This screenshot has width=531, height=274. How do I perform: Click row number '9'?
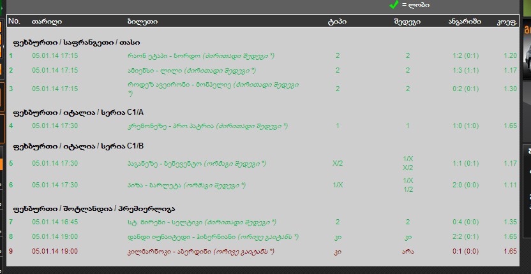pos(11,251)
